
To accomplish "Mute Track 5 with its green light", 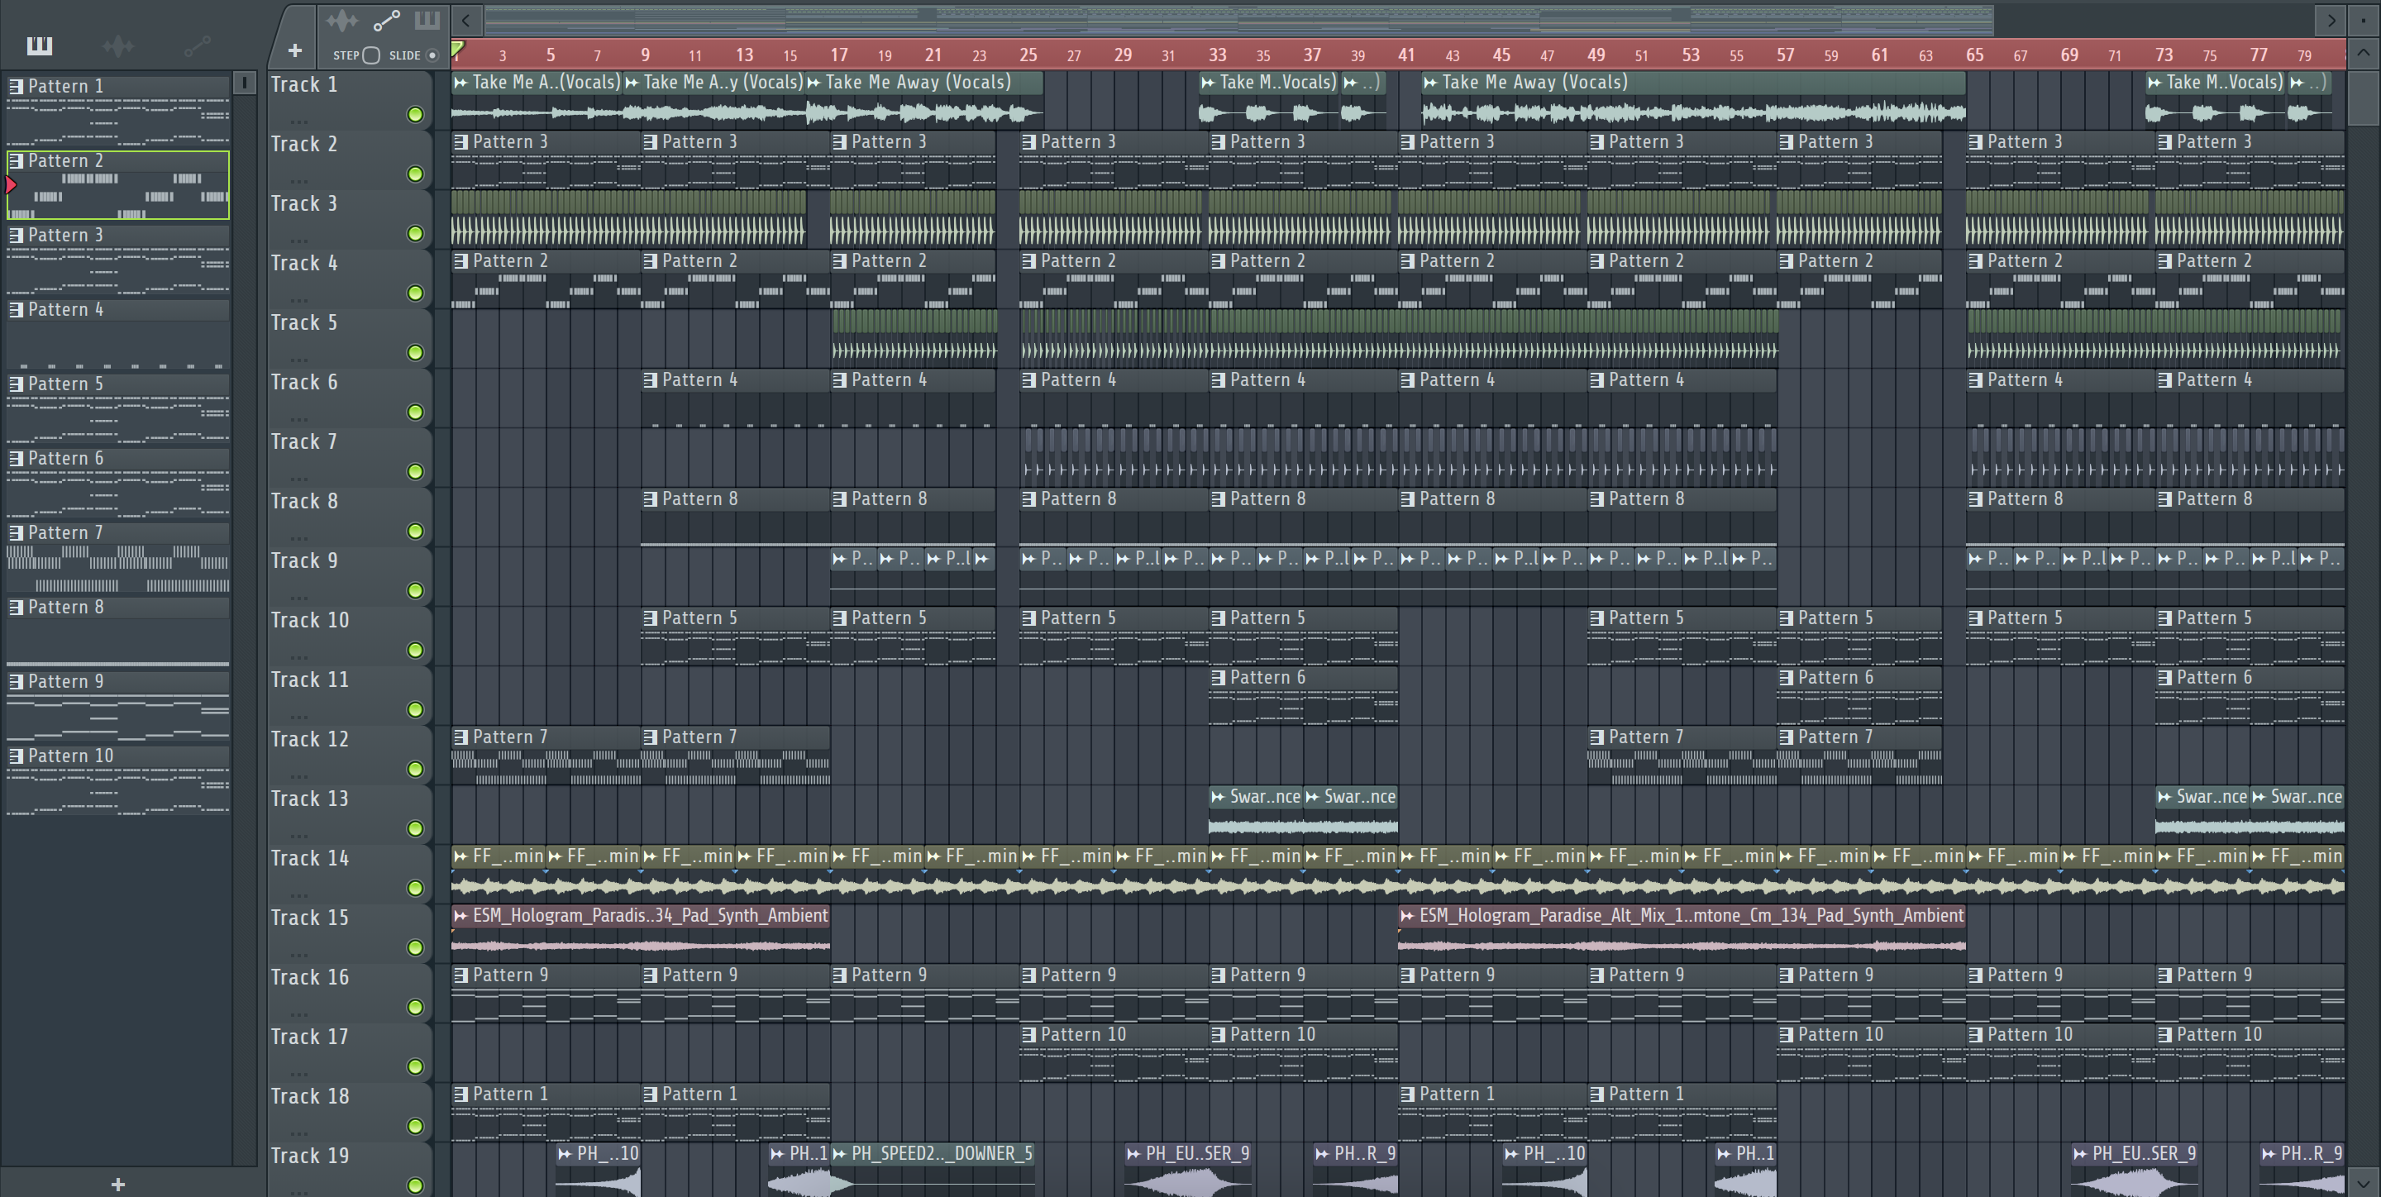I will [415, 353].
